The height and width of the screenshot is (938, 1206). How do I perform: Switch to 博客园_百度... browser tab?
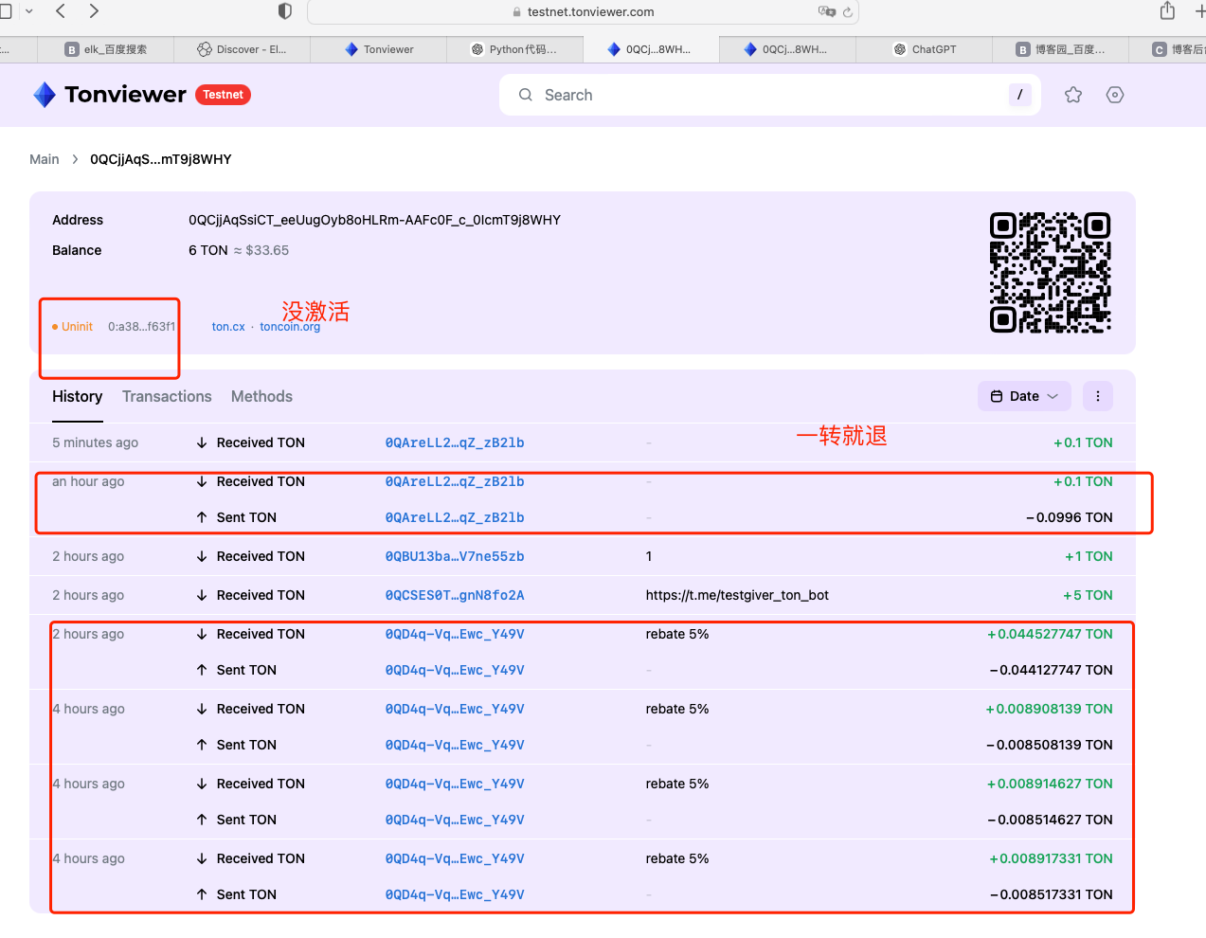[x=1060, y=49]
